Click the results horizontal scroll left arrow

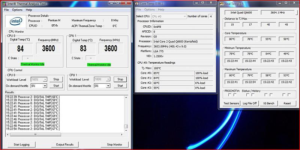(7, 135)
